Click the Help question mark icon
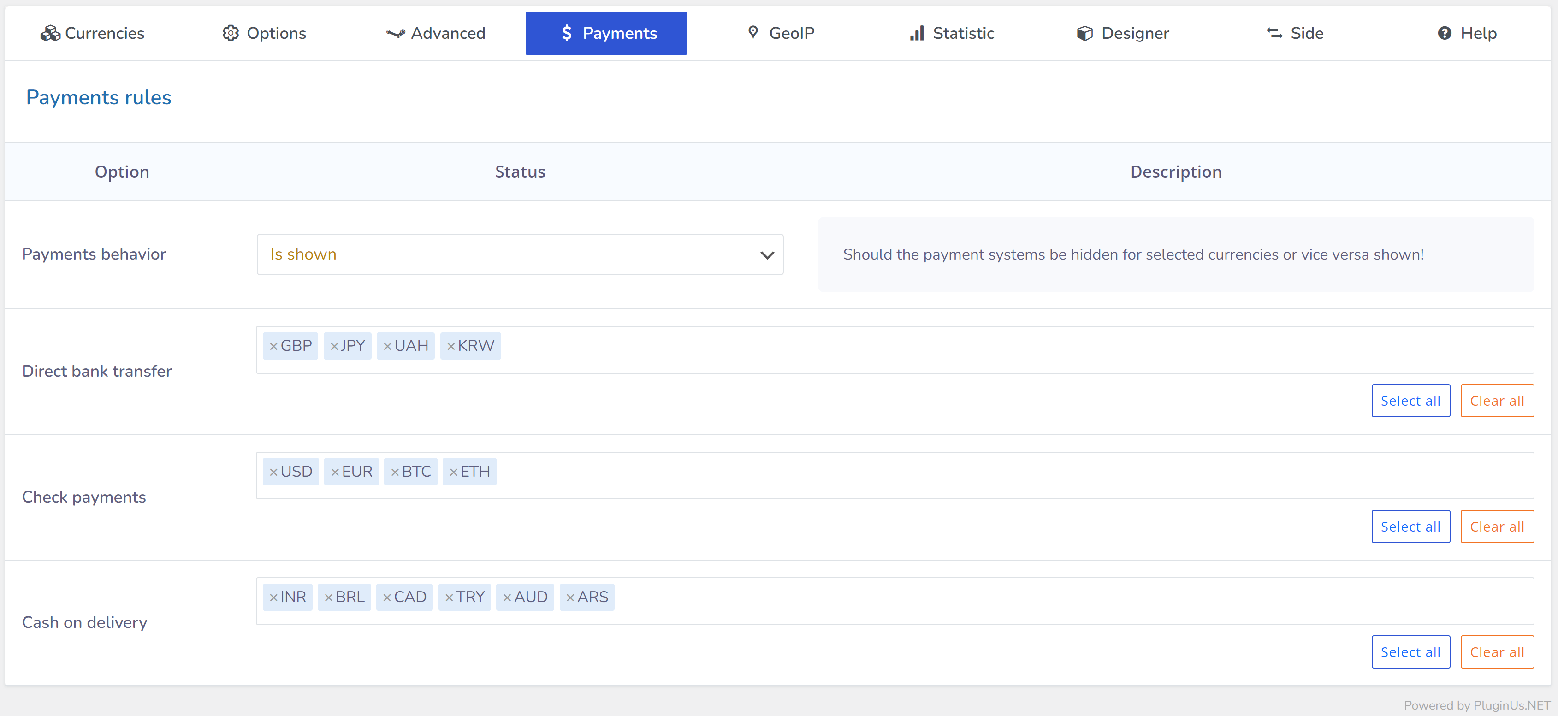 [1444, 33]
